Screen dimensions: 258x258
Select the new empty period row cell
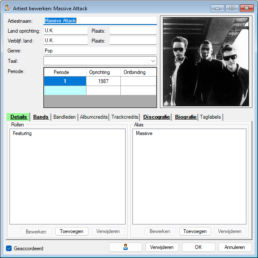pos(65,90)
